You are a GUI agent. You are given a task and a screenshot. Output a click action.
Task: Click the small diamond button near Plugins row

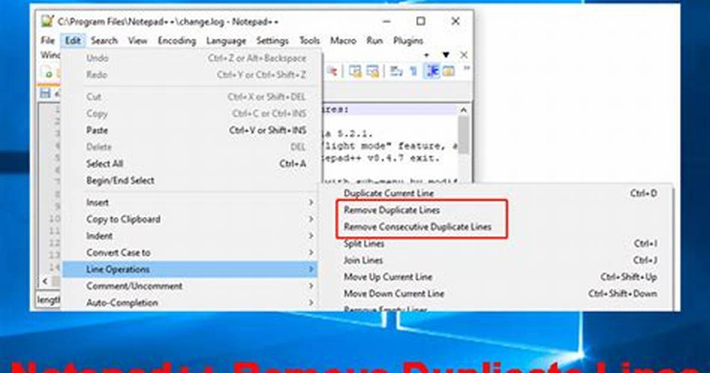(x=426, y=55)
